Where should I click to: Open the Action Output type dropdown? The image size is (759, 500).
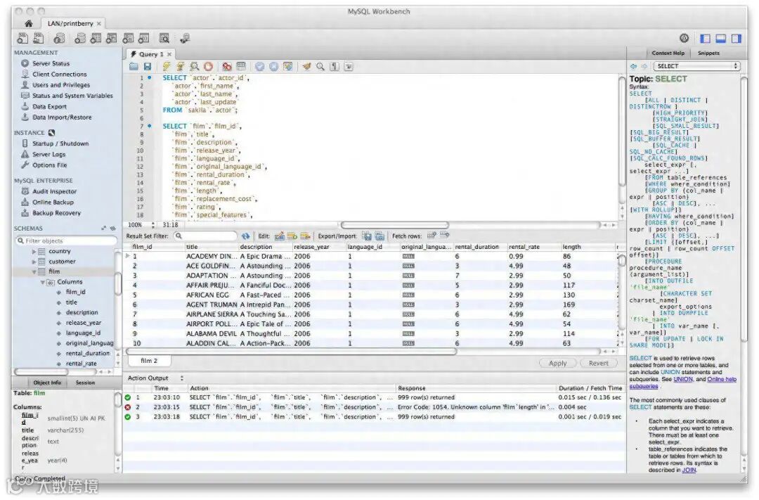click(x=182, y=378)
